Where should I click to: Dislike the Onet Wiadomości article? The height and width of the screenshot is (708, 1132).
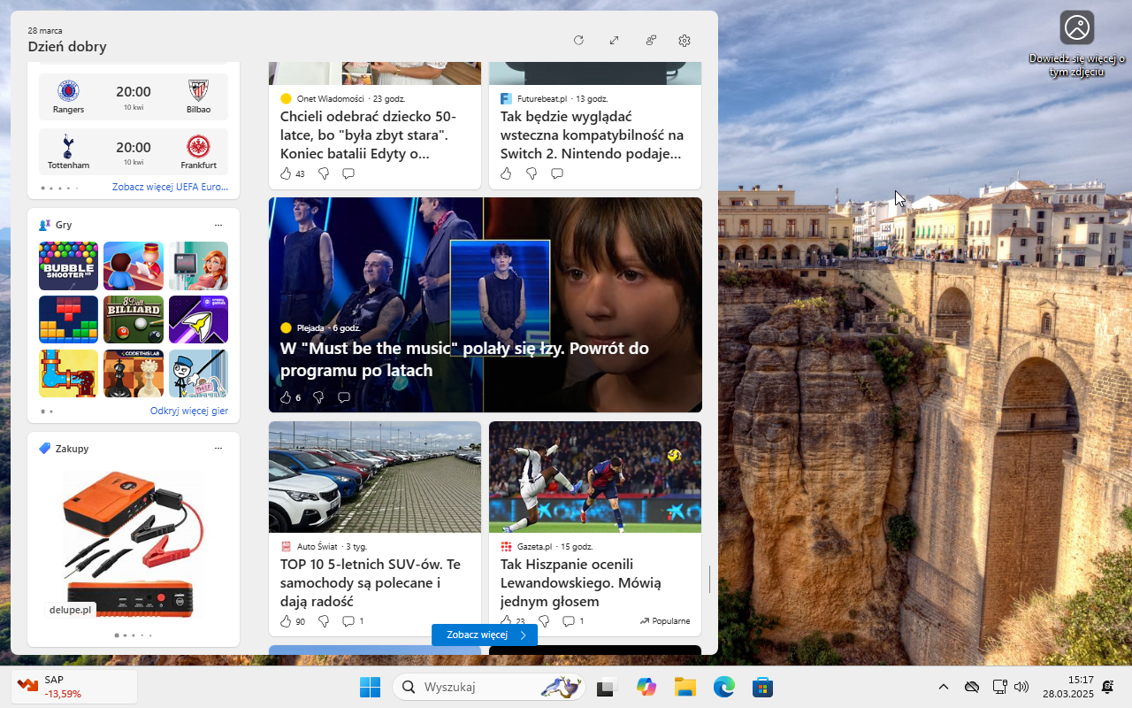[324, 173]
